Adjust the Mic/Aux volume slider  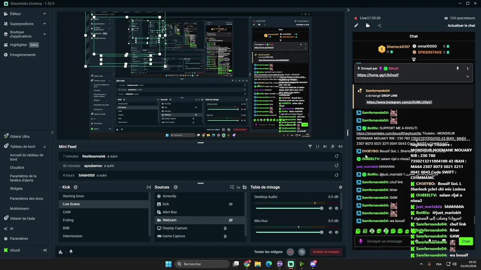coord(289,232)
